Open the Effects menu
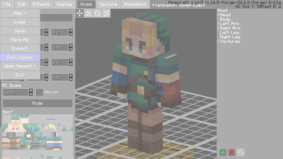The image size is (283, 159). tap(41, 4)
